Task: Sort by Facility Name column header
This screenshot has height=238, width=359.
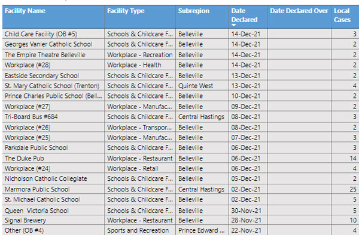Action: click(x=25, y=11)
